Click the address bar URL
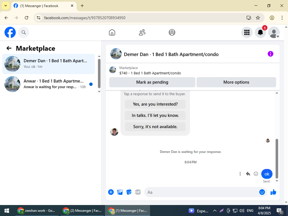 tap(85, 18)
